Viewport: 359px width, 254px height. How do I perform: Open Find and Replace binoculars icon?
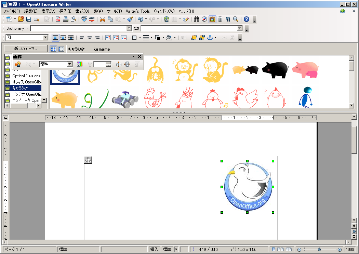[197, 19]
